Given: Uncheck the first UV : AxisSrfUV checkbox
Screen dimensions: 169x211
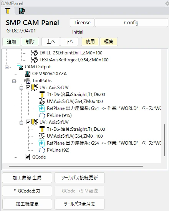Looking at the screenshot, I should click(28, 87).
